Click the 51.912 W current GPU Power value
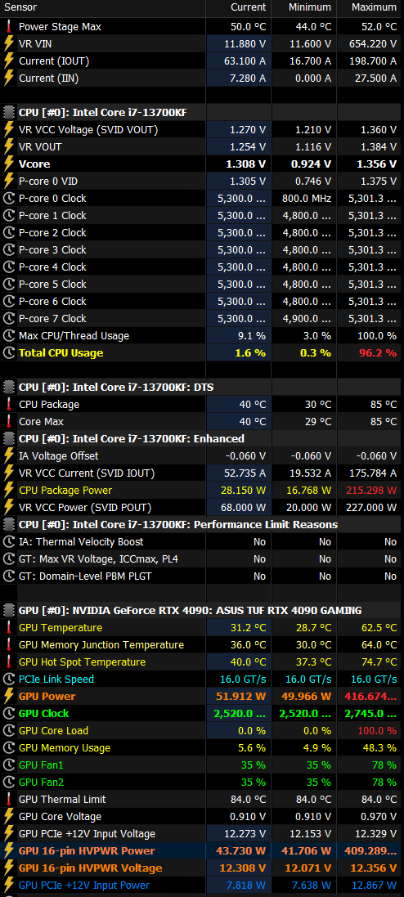 [241, 696]
